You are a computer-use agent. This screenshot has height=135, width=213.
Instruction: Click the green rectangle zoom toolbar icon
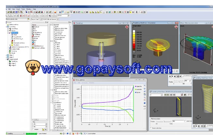(82, 12)
